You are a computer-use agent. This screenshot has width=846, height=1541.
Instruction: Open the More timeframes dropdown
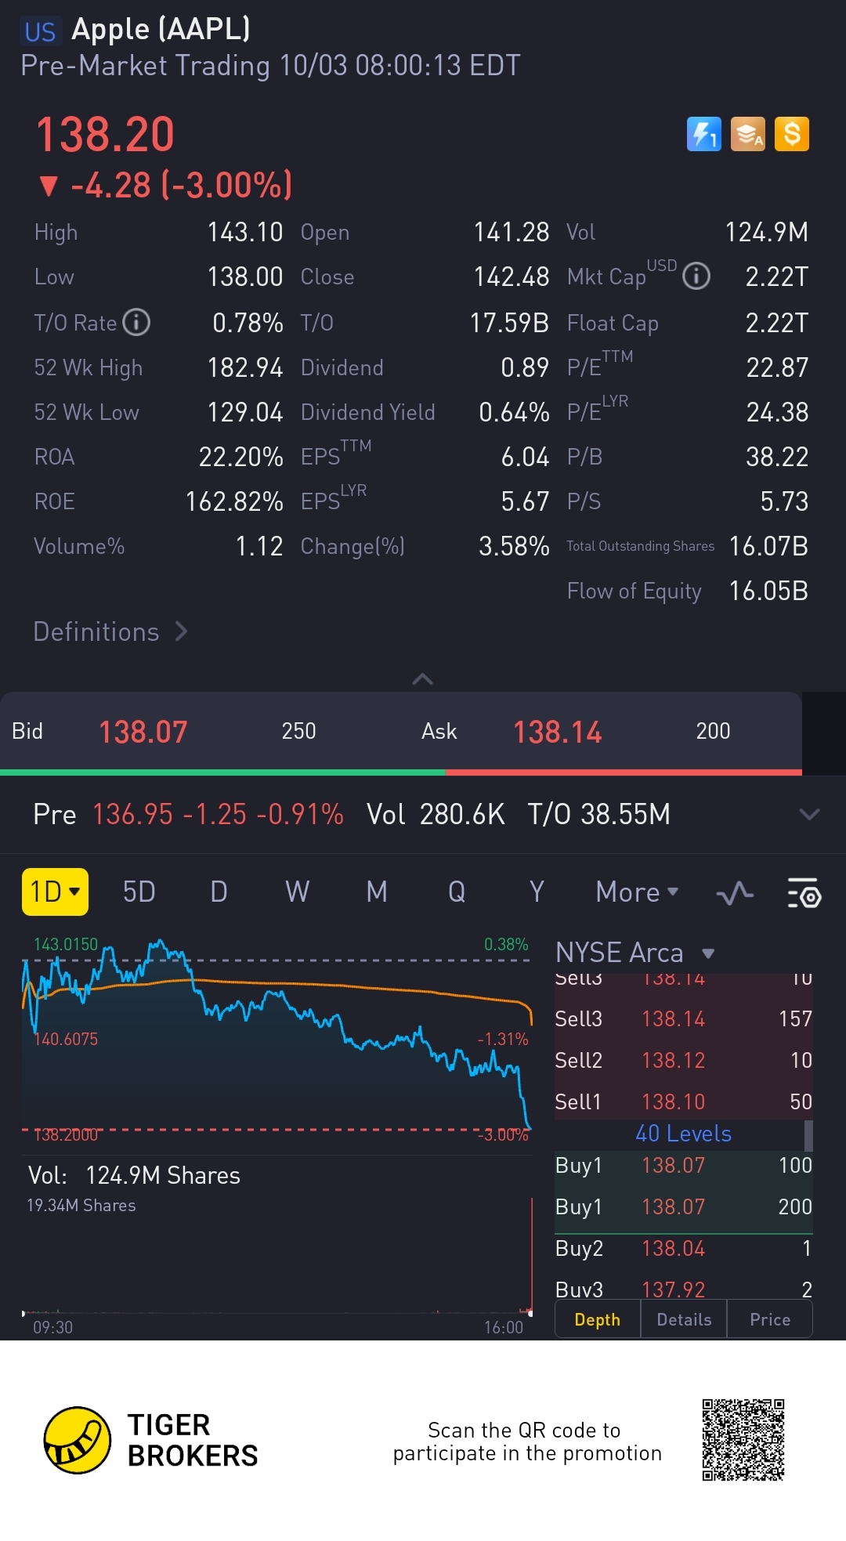point(637,892)
